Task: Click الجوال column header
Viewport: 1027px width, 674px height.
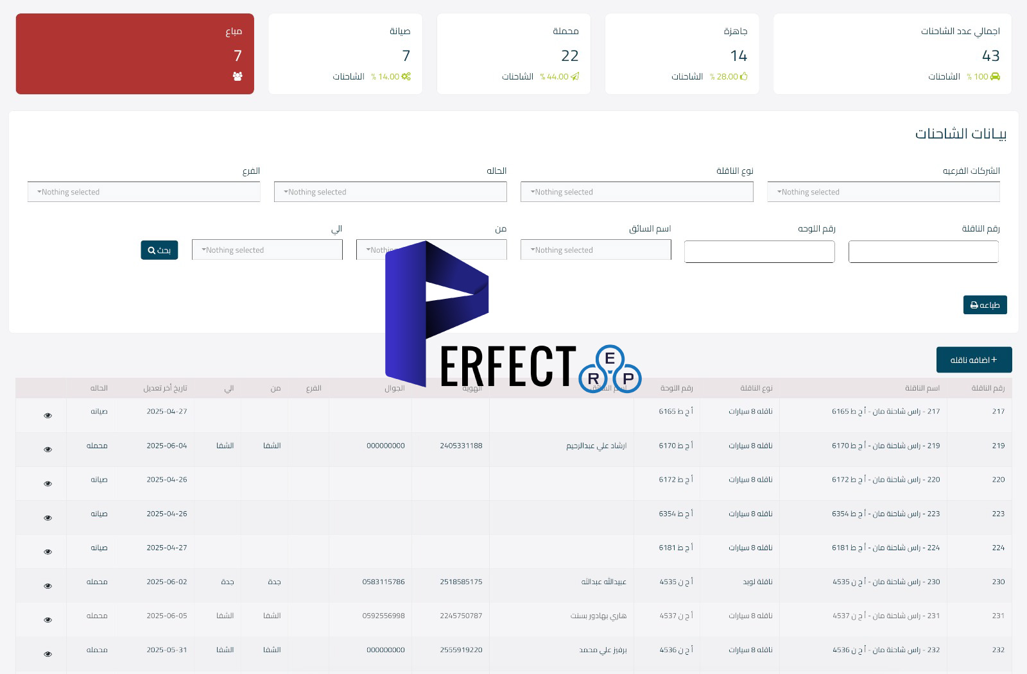Action: [x=395, y=388]
